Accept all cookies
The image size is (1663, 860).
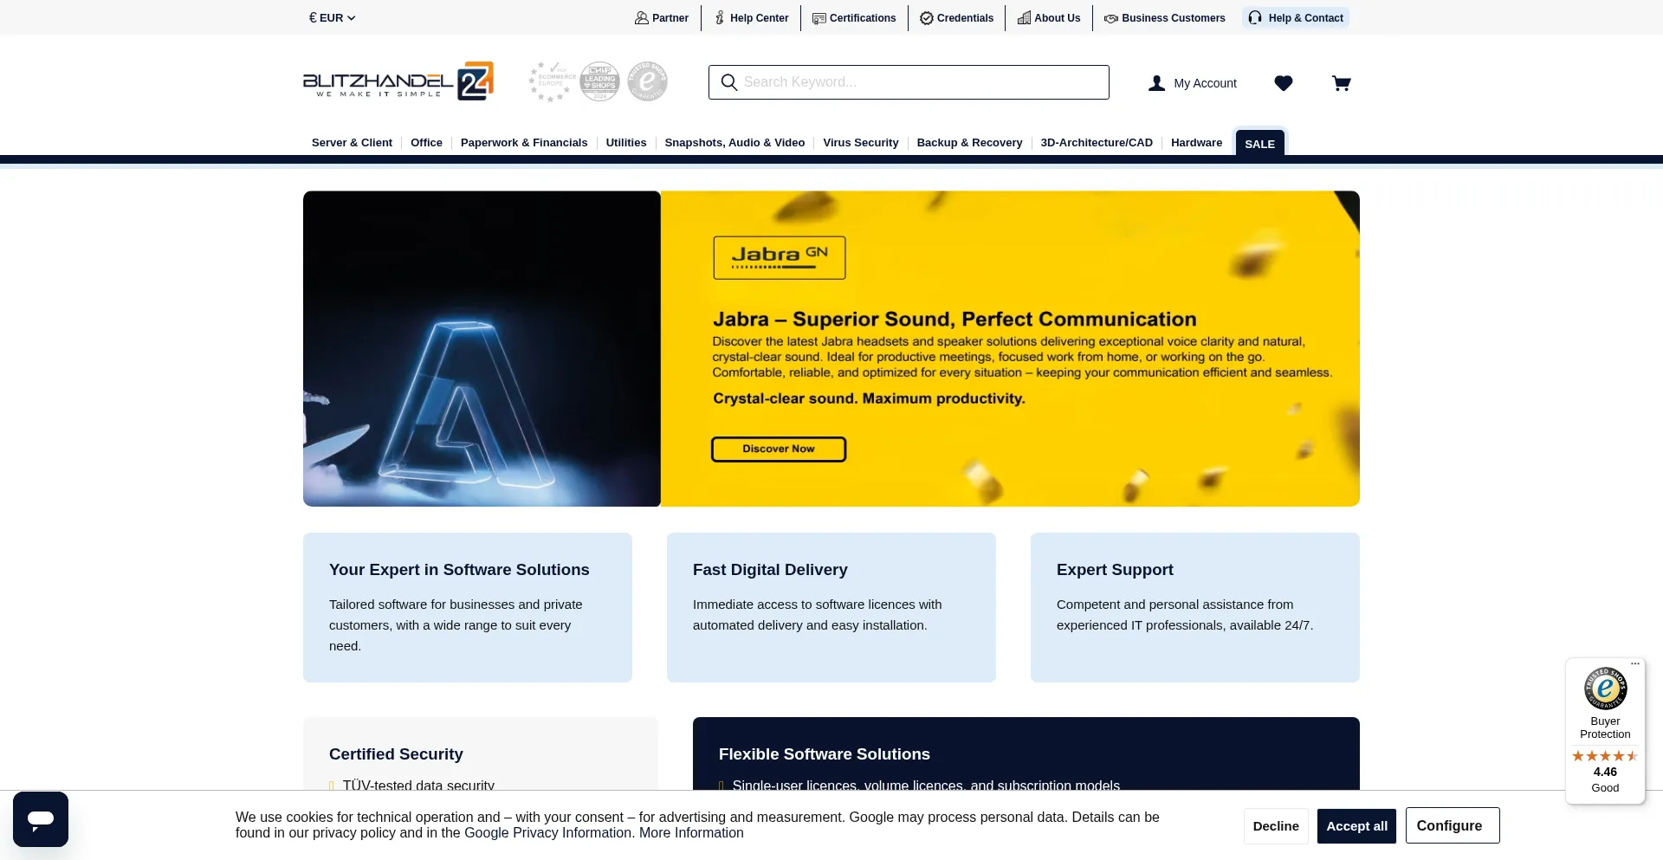[1356, 826]
